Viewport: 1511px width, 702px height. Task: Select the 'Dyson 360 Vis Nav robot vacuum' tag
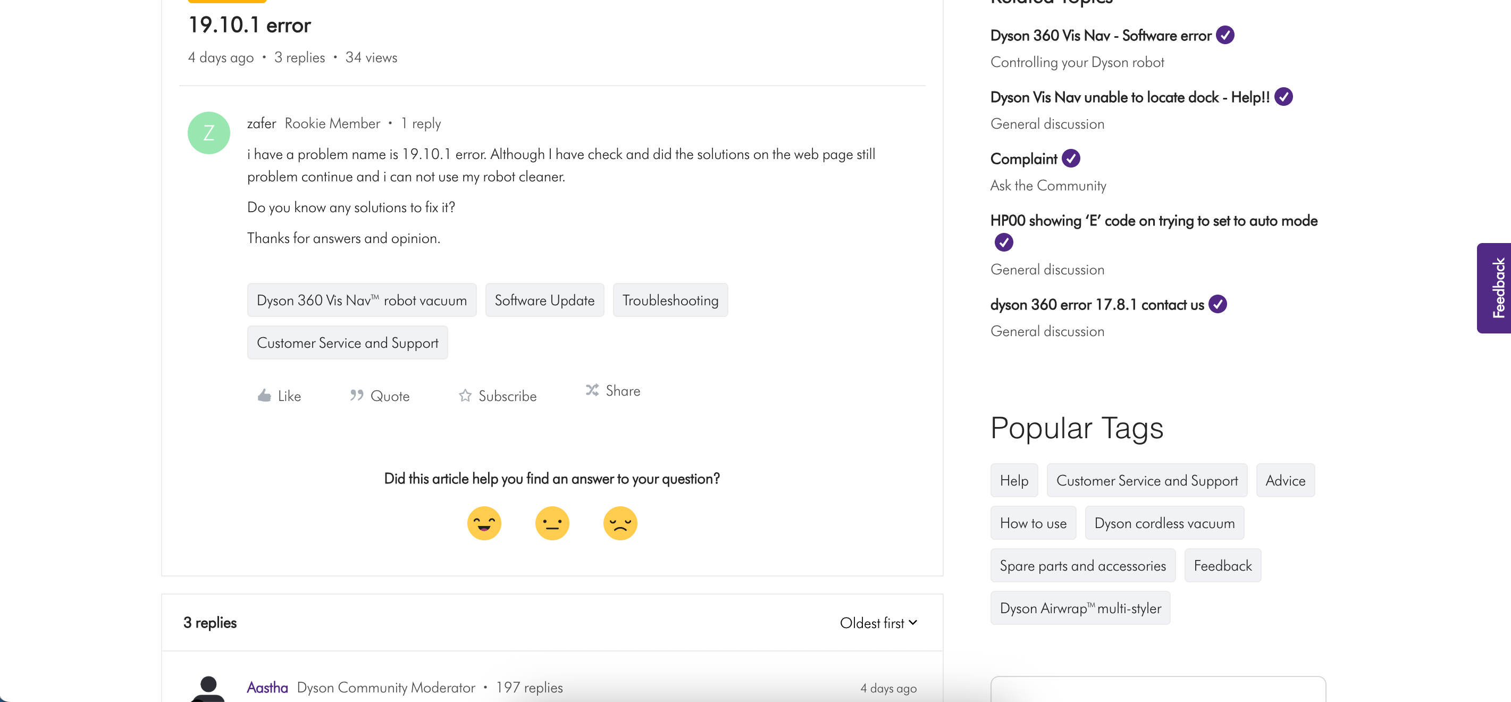pyautogui.click(x=362, y=300)
